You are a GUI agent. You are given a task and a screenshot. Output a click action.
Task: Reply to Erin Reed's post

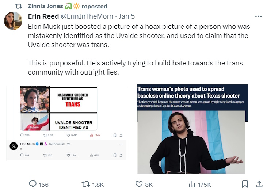[33, 184]
